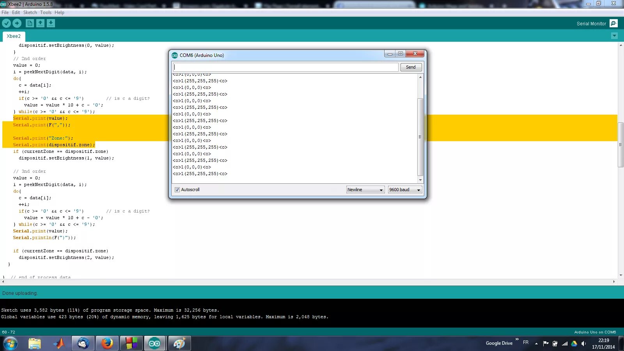Switch to Thunderbird in the taskbar
This screenshot has width=624, height=351.
[83, 344]
